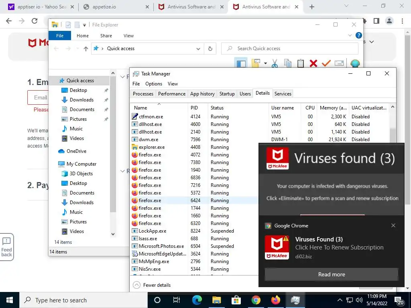This screenshot has height=308, width=411.
Task: Click the blue Help icon in File Explorer
Action: [358, 35]
